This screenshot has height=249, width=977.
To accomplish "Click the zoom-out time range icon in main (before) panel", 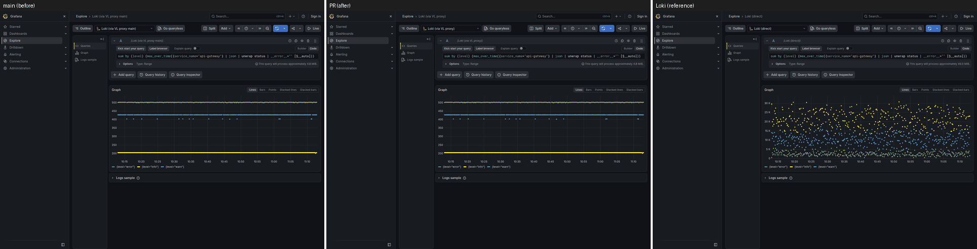I will point(268,28).
